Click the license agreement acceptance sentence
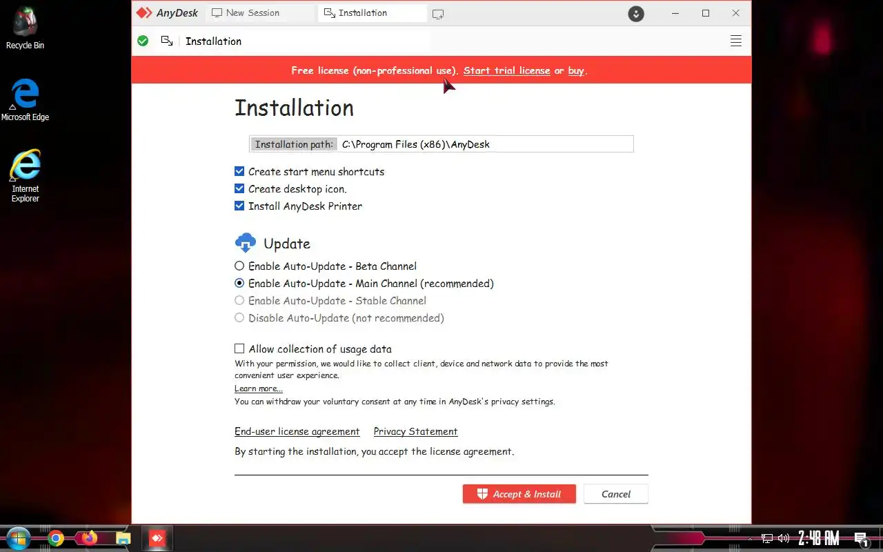This screenshot has width=883, height=552. [374, 452]
